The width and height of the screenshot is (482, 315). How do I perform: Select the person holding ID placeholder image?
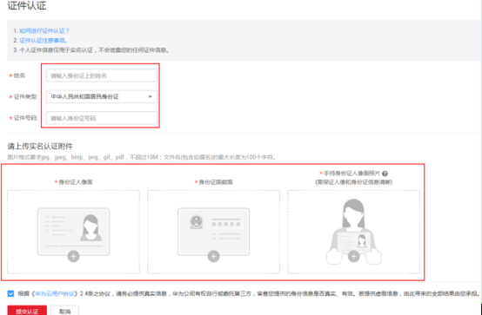tap(354, 232)
